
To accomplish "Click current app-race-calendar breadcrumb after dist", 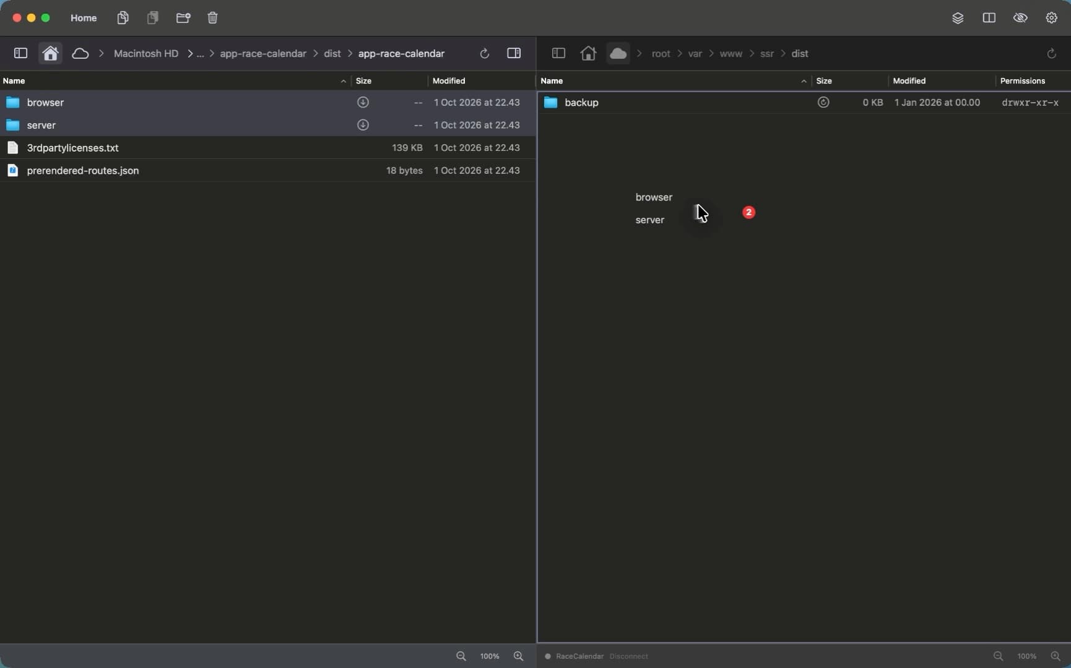I will (x=401, y=54).
